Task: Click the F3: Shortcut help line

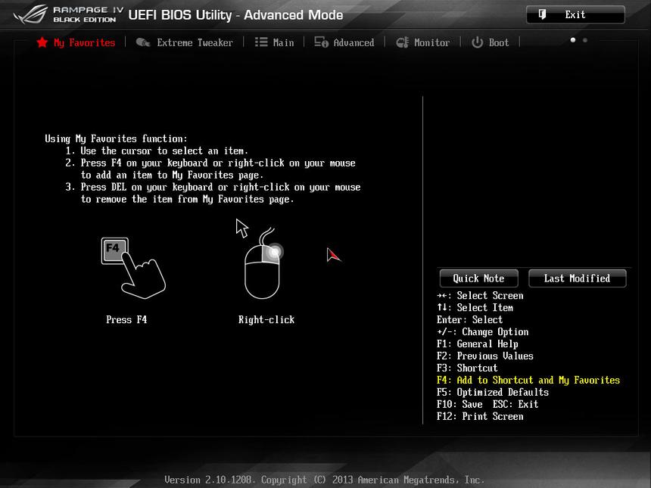Action: (x=467, y=368)
